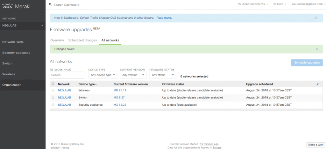Viewport: 326px width, 149px height.
Task: Expand the Announcements menu
Action: [253, 4]
